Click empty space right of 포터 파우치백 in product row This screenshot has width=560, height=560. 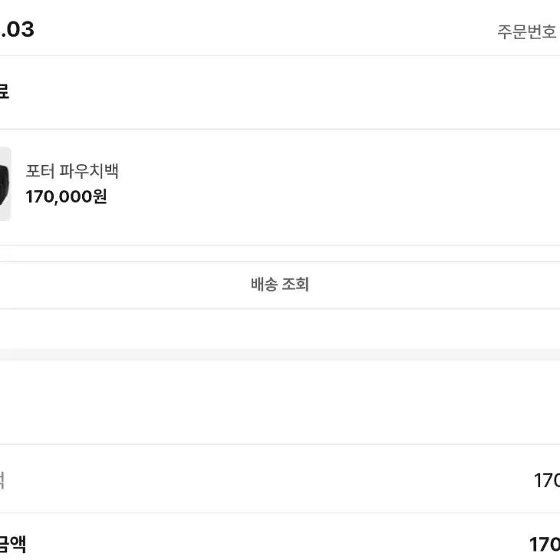pyautogui.click(x=345, y=184)
